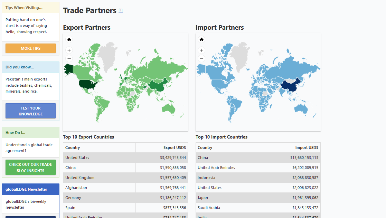Click export value $1,186,247,112

tap(173, 198)
